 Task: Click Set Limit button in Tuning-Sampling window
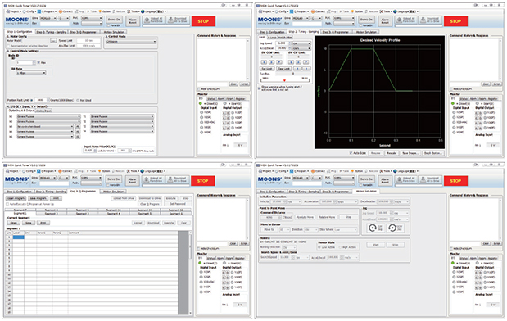coord(267,69)
